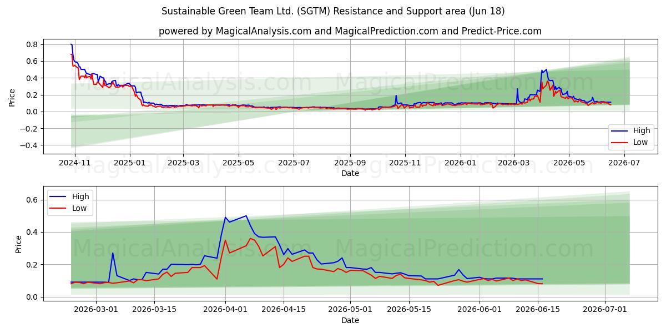This screenshot has height=333, width=666.
Task: Click the blue High peak near 2026-04-05
Action: coord(246,216)
